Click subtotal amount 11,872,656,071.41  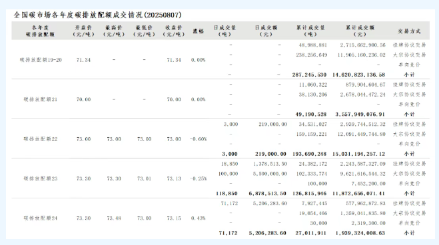coord(358,194)
